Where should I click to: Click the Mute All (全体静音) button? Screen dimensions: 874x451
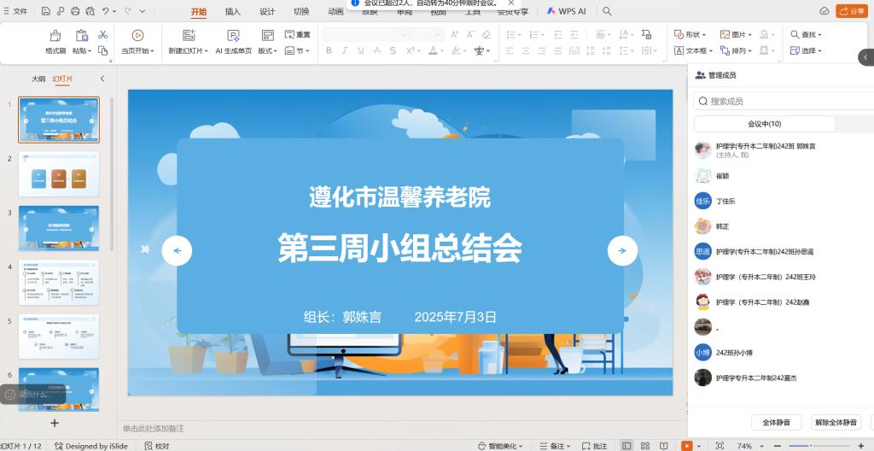pos(776,422)
